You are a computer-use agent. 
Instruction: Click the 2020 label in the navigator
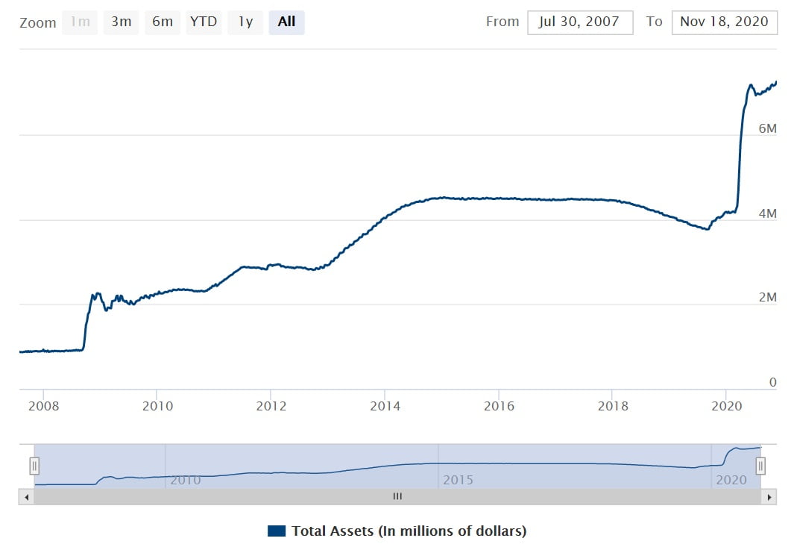(x=731, y=480)
